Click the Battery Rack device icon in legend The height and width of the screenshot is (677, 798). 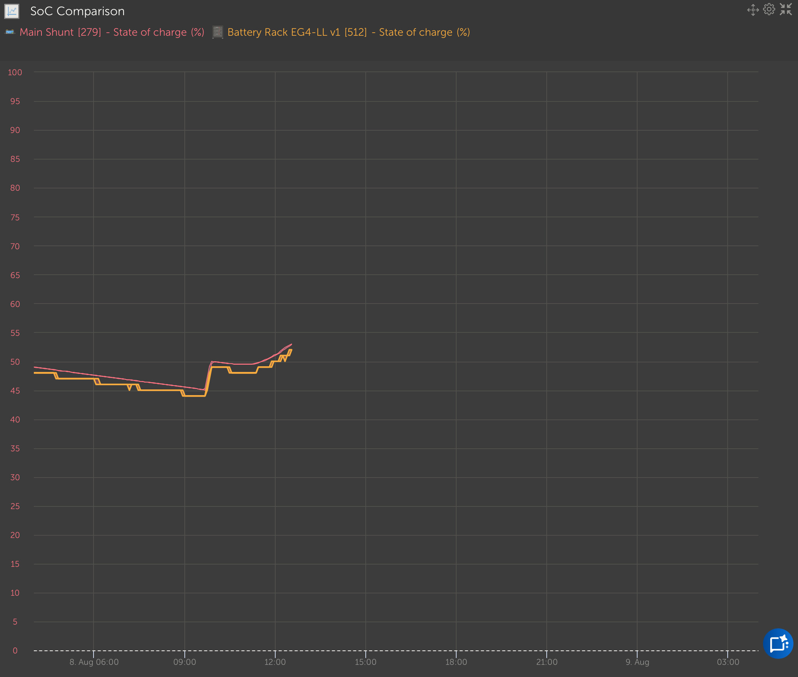point(218,32)
